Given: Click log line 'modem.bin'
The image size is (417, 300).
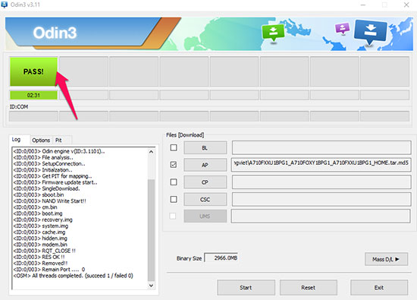Looking at the screenshot, I should (40, 245).
